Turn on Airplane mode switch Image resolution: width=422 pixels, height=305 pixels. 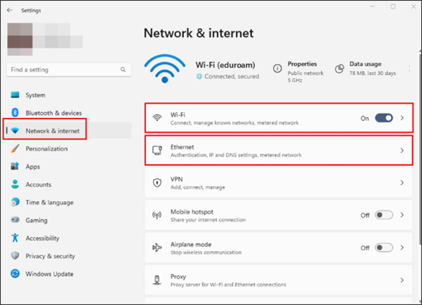[384, 248]
